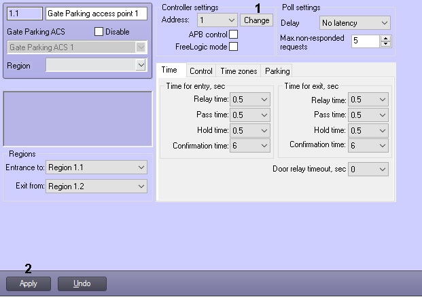Select the Parking tab
Image resolution: width=422 pixels, height=297 pixels.
277,71
